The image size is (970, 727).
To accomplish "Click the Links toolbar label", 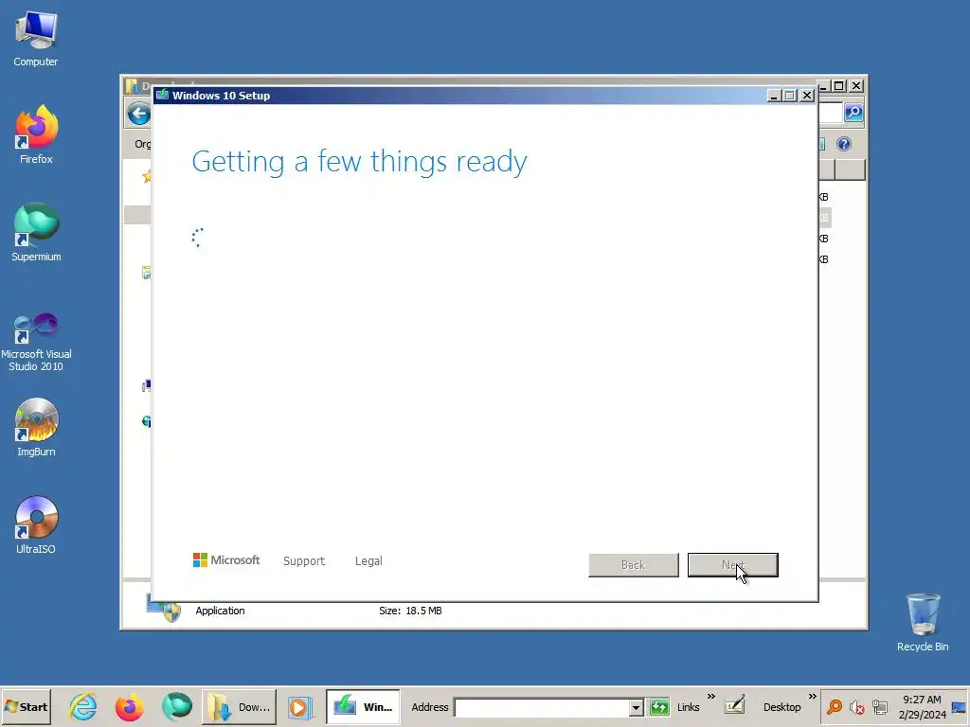I will (x=688, y=707).
